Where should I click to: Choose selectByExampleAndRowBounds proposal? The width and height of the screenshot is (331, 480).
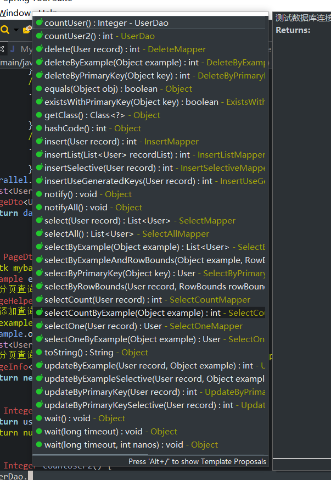[149, 260]
